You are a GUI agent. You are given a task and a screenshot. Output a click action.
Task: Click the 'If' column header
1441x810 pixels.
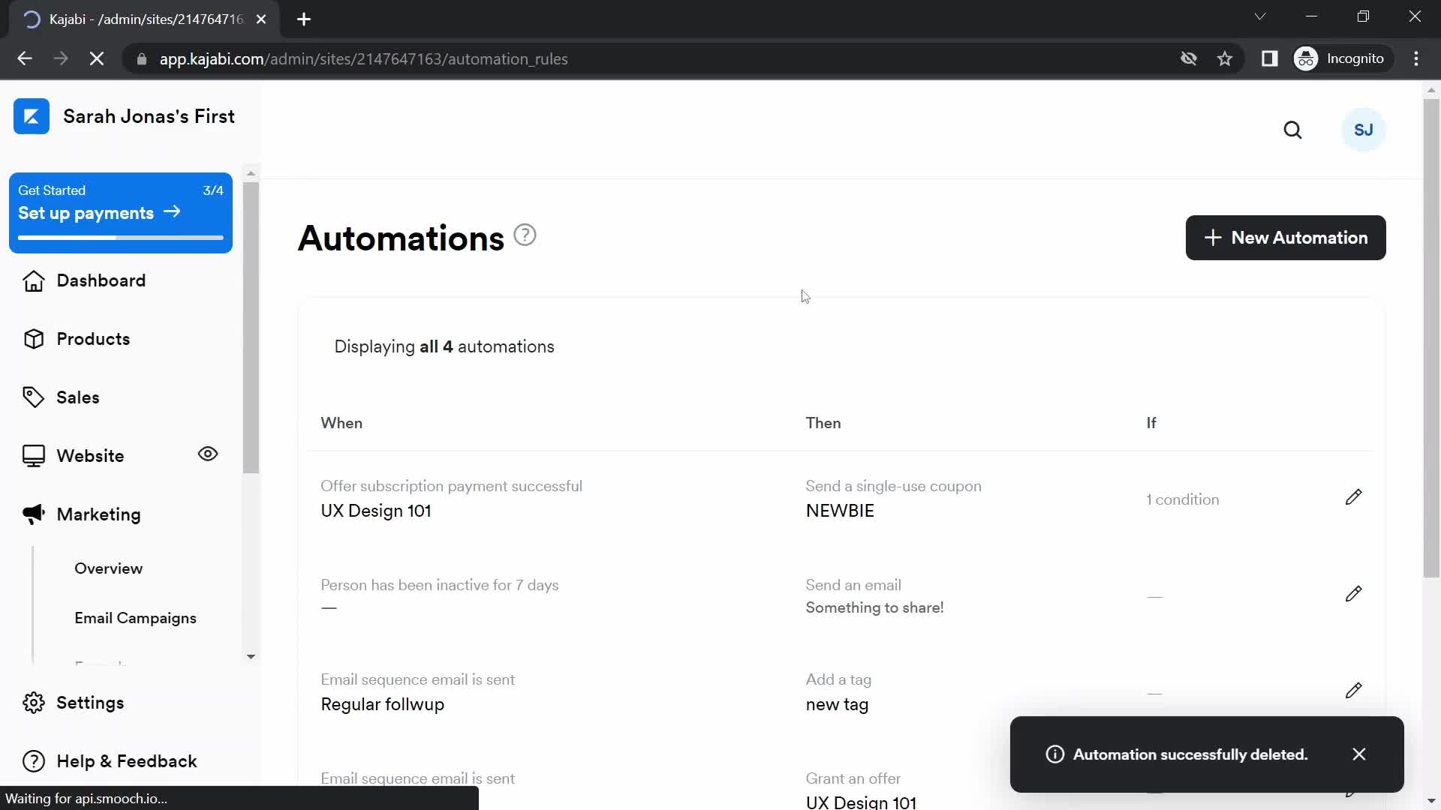[1151, 423]
